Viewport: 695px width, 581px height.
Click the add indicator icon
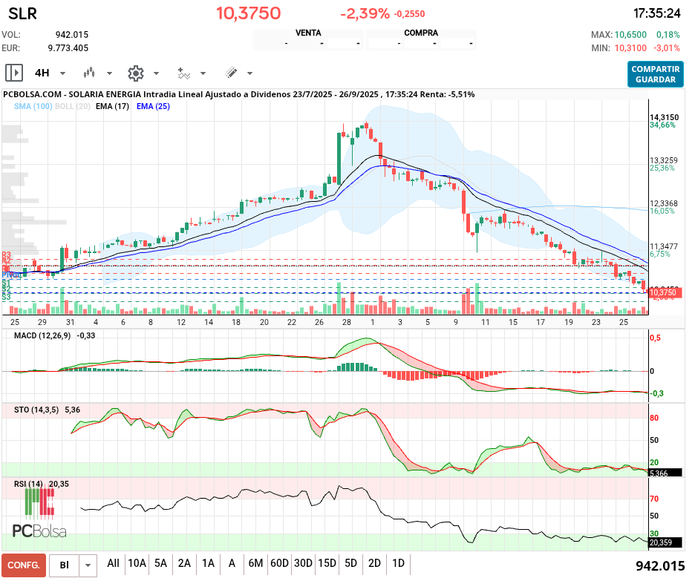tap(183, 73)
